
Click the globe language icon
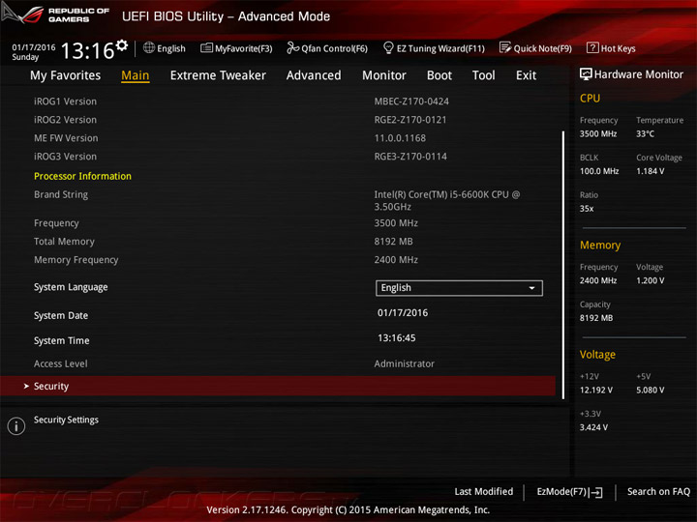[149, 47]
